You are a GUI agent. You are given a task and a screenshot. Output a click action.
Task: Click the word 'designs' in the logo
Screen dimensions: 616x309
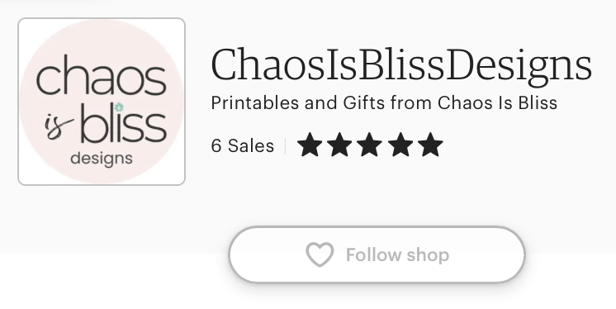pos(102,159)
